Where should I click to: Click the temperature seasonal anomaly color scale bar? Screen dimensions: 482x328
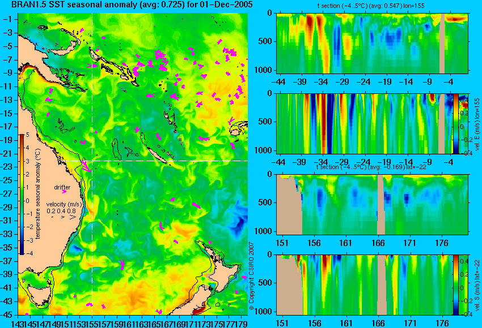[x=22, y=195]
